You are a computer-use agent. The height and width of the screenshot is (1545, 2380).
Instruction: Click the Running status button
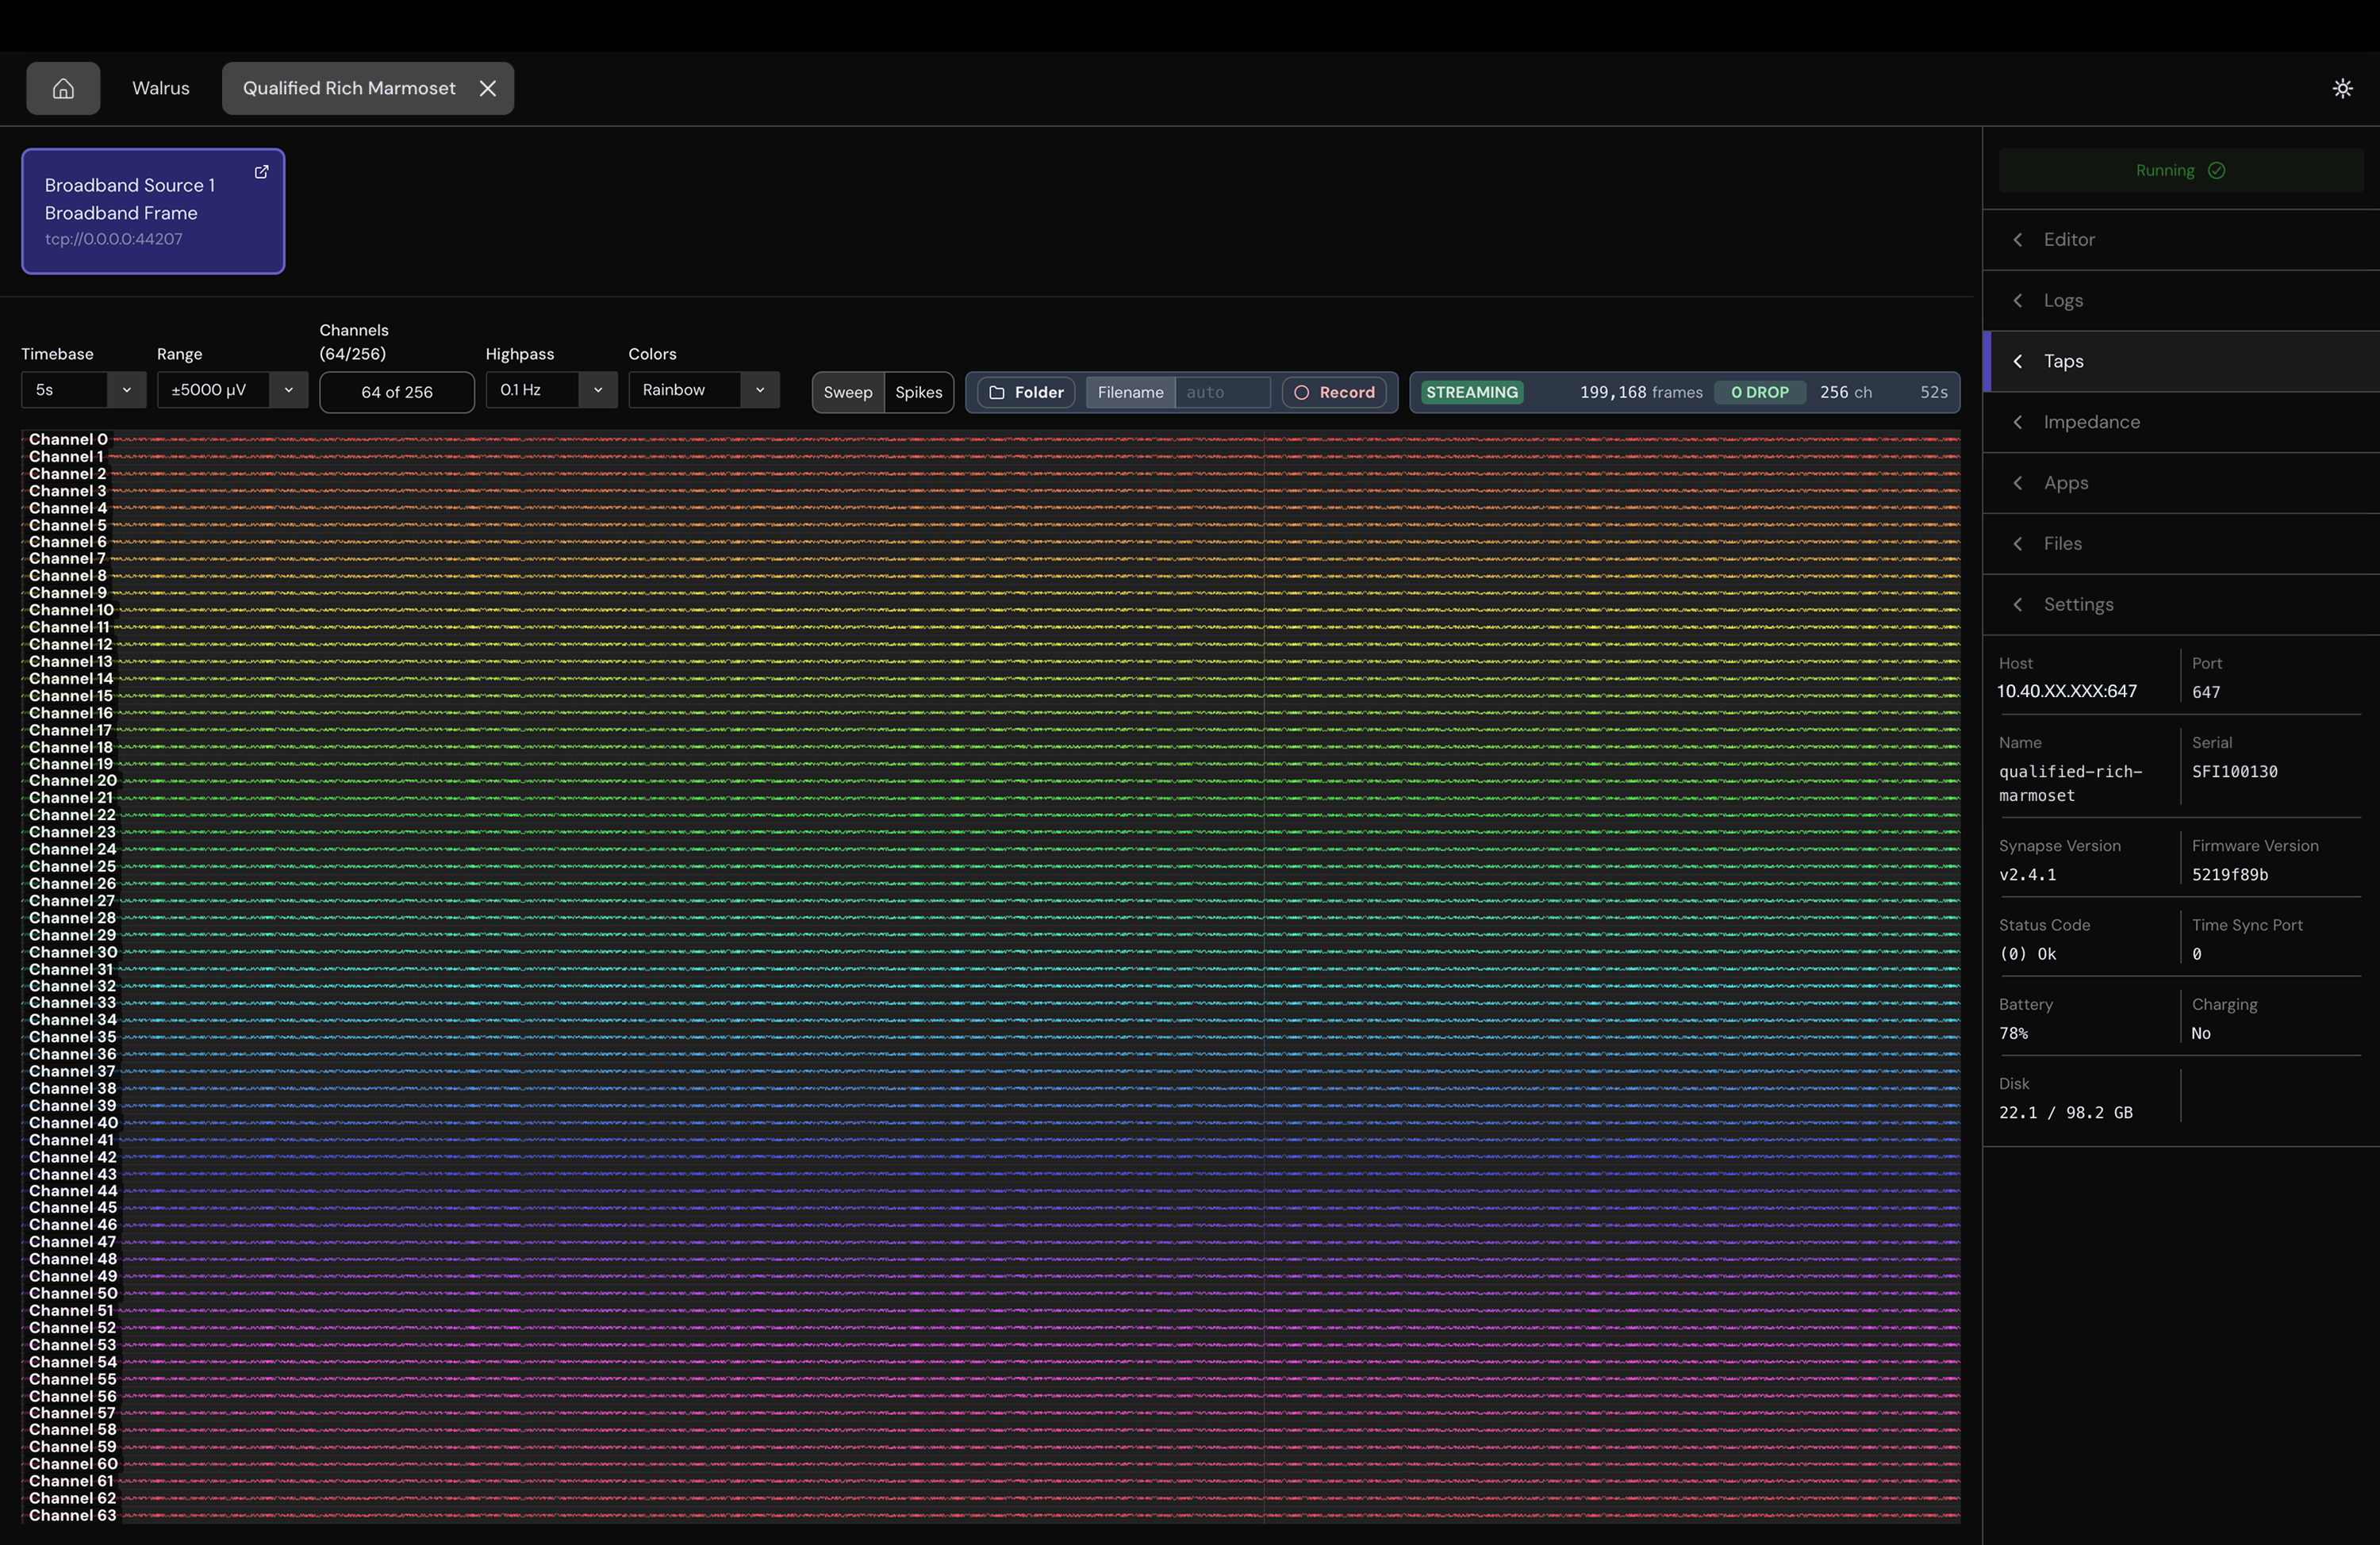[x=2181, y=170]
